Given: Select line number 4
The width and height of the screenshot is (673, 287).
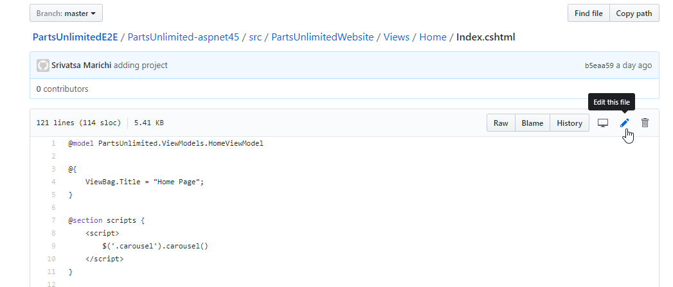Looking at the screenshot, I should 53,182.
